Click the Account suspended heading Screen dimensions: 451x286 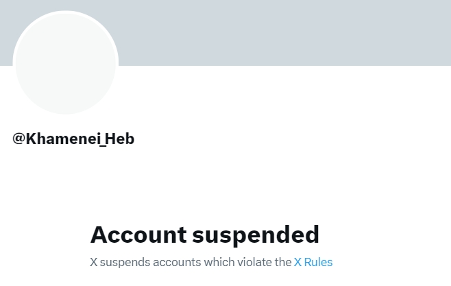tap(204, 235)
